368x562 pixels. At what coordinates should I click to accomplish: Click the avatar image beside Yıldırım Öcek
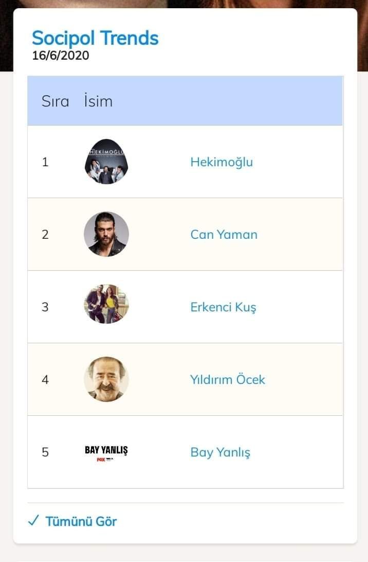pos(106,379)
